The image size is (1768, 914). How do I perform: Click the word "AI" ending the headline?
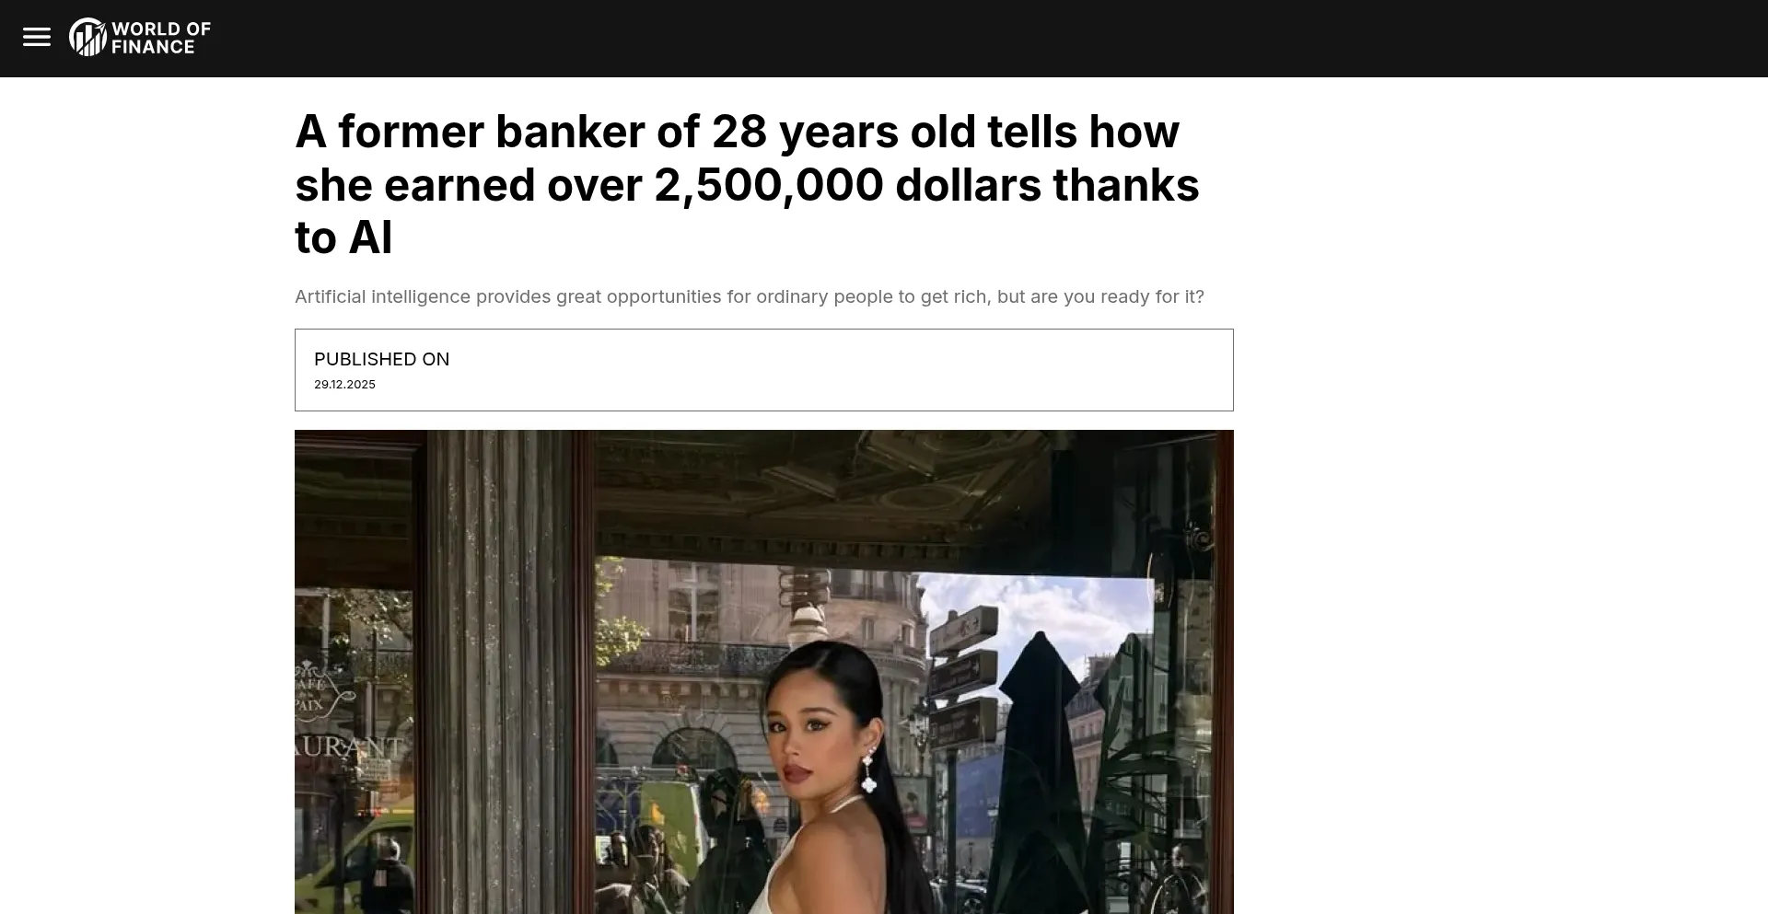pos(370,238)
